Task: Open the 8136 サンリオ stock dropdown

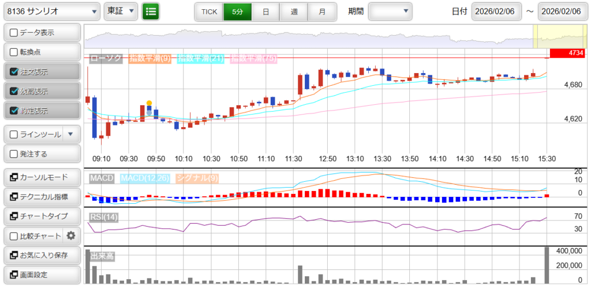Action: click(x=51, y=11)
